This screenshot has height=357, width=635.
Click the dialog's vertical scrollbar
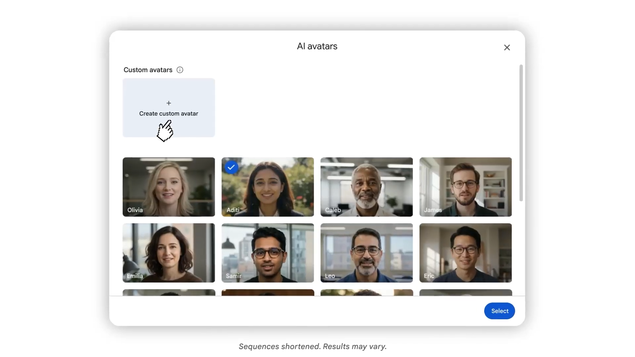pyautogui.click(x=521, y=132)
